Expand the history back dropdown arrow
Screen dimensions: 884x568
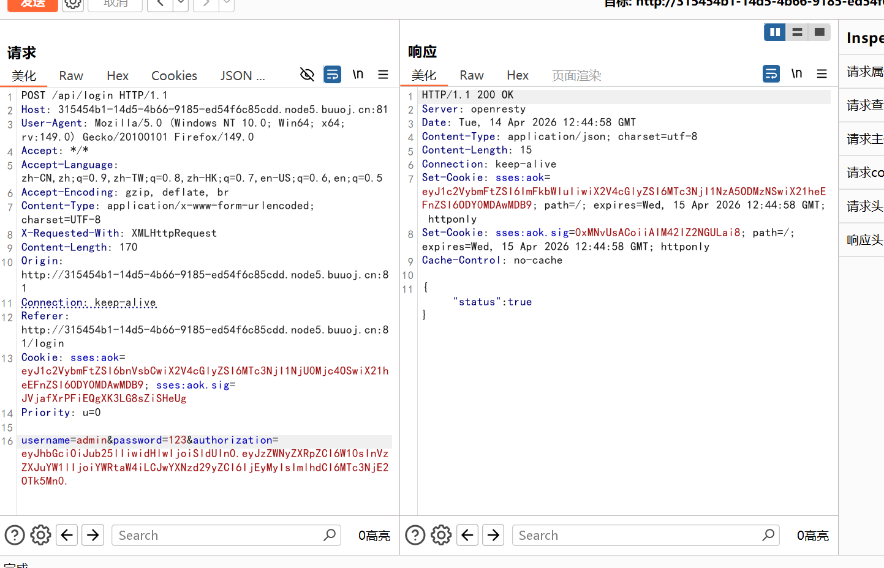tap(181, 4)
